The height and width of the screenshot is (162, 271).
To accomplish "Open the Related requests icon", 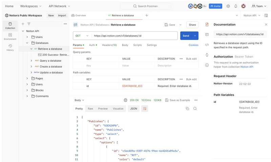I will 207,55.
